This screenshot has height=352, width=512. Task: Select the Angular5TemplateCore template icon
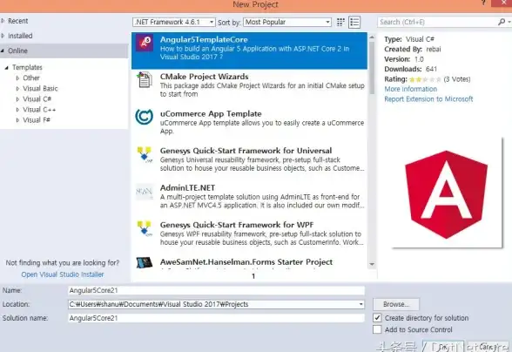145,42
